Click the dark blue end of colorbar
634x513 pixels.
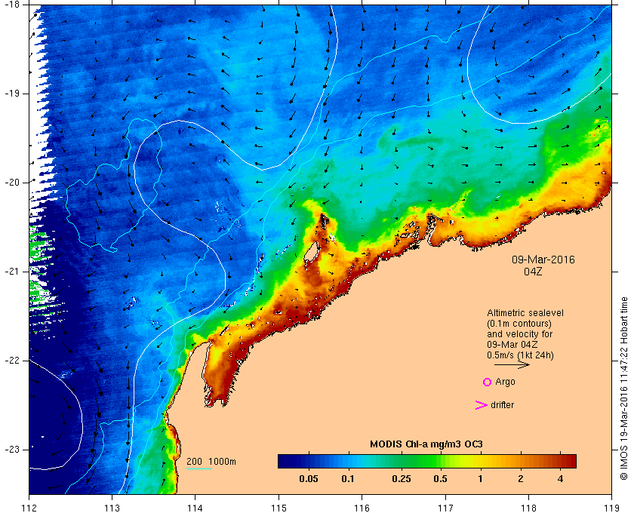coord(285,461)
